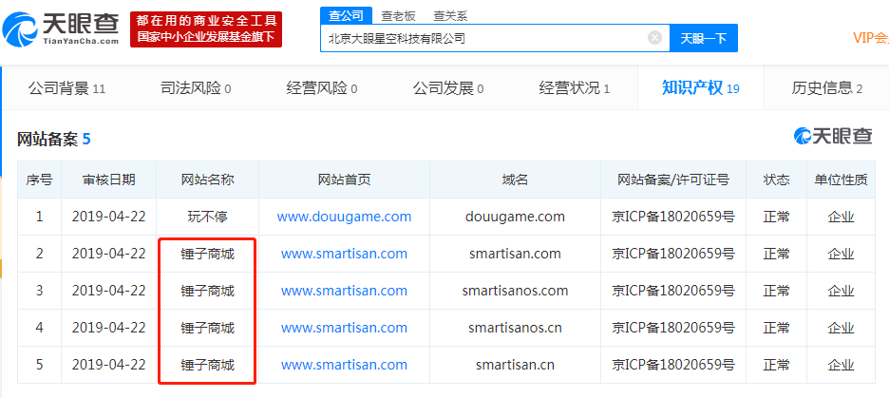Click the 审核日期 column header
Viewport: 889px width, 398px height.
(x=109, y=180)
